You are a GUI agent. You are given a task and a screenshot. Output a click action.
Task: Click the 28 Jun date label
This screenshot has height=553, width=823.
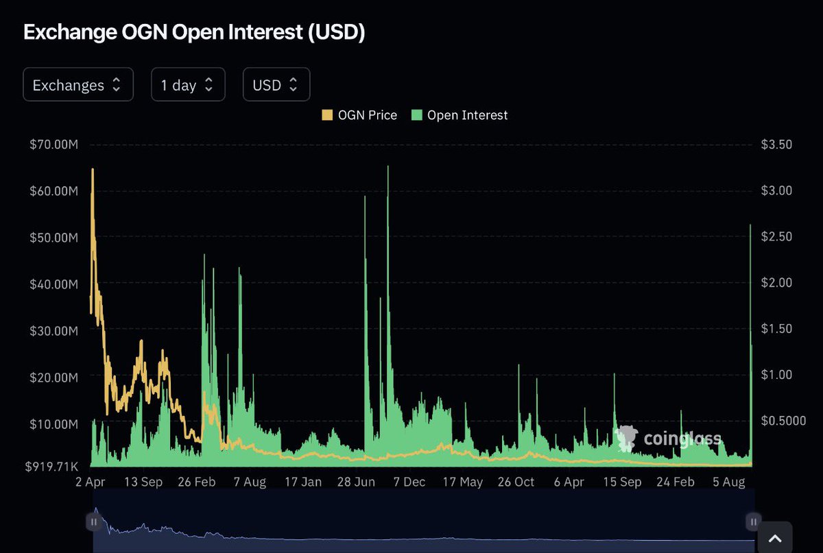point(356,482)
